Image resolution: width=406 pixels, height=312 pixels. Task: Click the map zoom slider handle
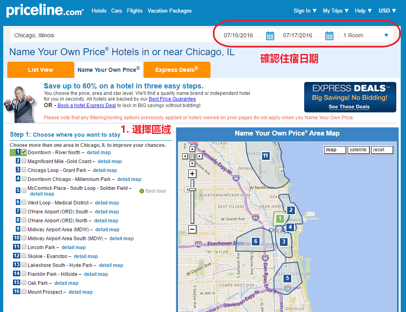(x=192, y=189)
